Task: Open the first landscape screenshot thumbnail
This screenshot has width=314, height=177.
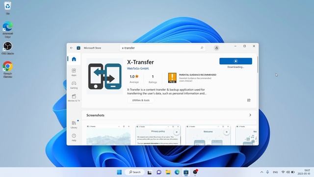Action: (x=108, y=135)
